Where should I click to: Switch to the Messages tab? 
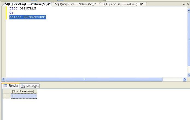[x=30, y=86]
